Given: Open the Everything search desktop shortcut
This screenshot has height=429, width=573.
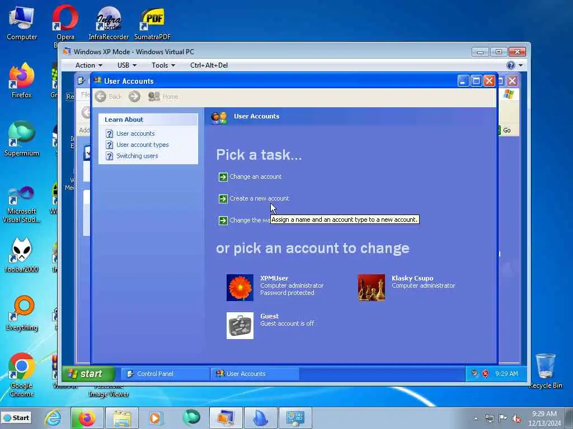Looking at the screenshot, I should click(x=22, y=313).
